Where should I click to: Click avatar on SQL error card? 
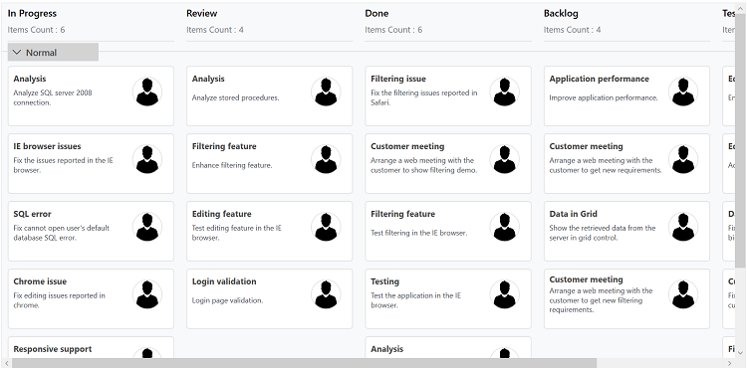[147, 227]
